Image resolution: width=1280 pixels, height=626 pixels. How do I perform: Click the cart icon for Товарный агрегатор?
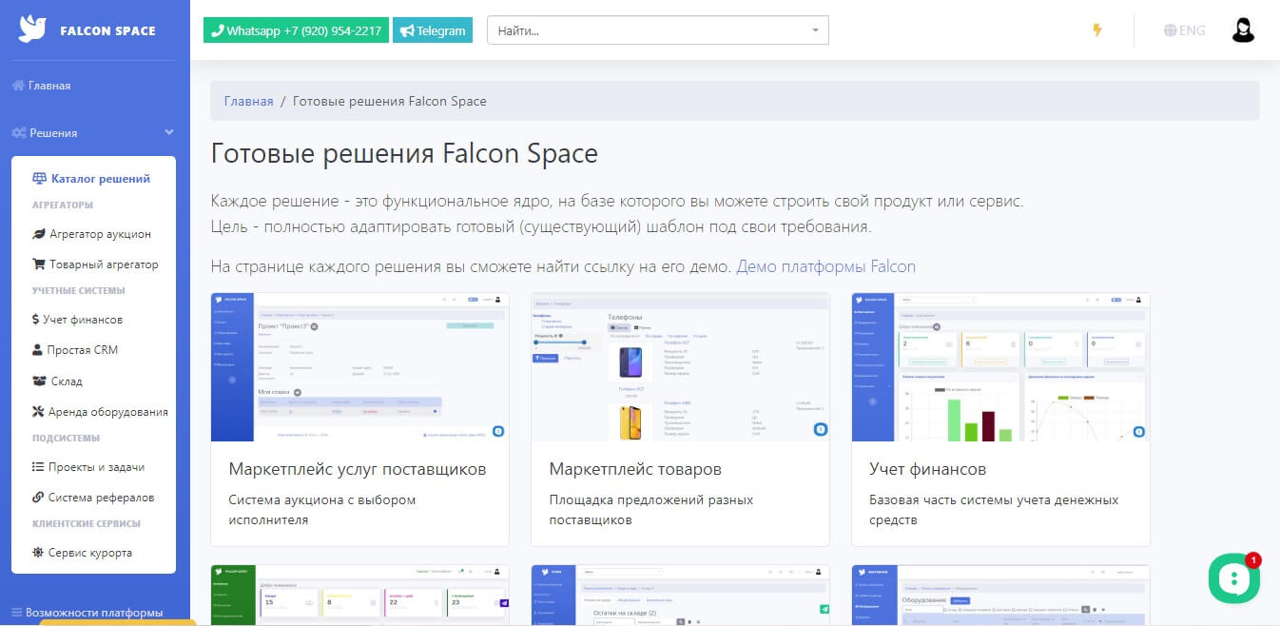point(39,264)
